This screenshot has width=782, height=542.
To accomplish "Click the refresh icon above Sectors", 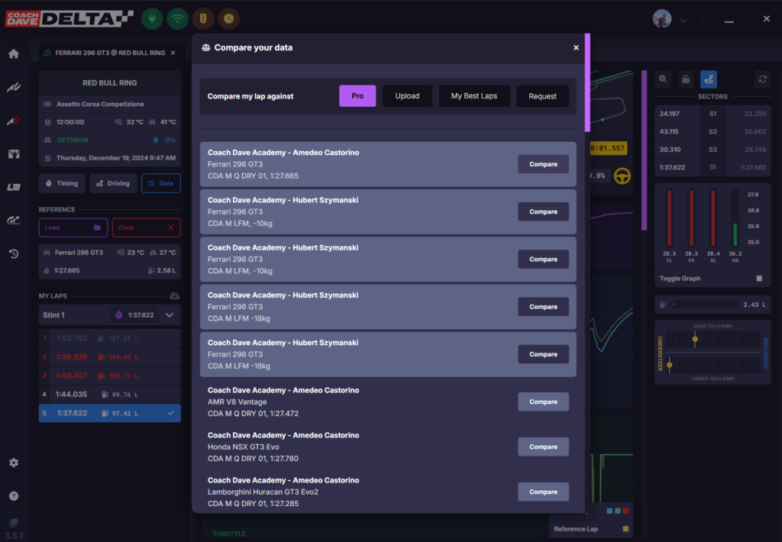I will (763, 79).
